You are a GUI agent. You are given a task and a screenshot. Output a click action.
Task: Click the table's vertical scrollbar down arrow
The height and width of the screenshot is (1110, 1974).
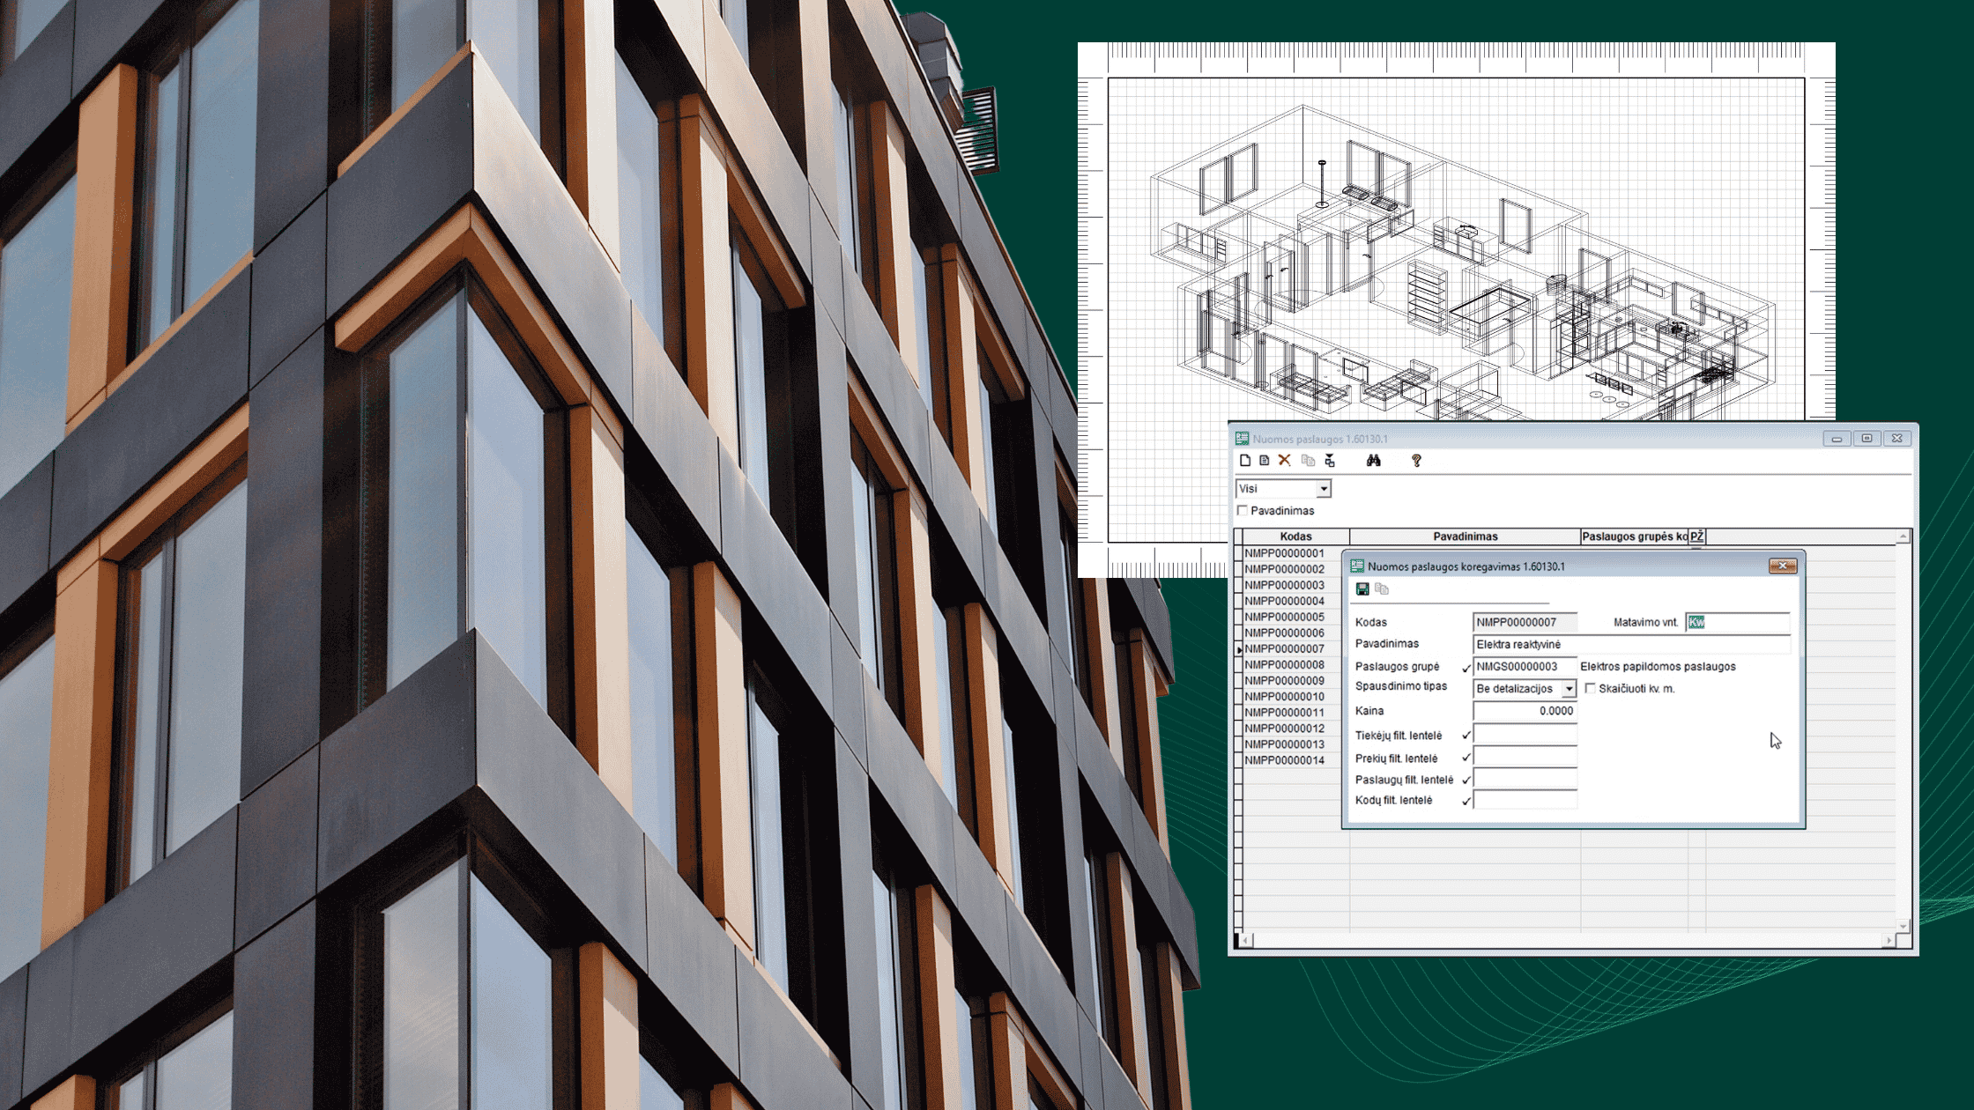[x=1903, y=926]
